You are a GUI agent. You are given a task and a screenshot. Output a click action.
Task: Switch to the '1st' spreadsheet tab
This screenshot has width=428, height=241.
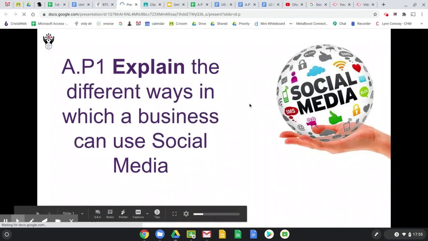pyautogui.click(x=57, y=5)
